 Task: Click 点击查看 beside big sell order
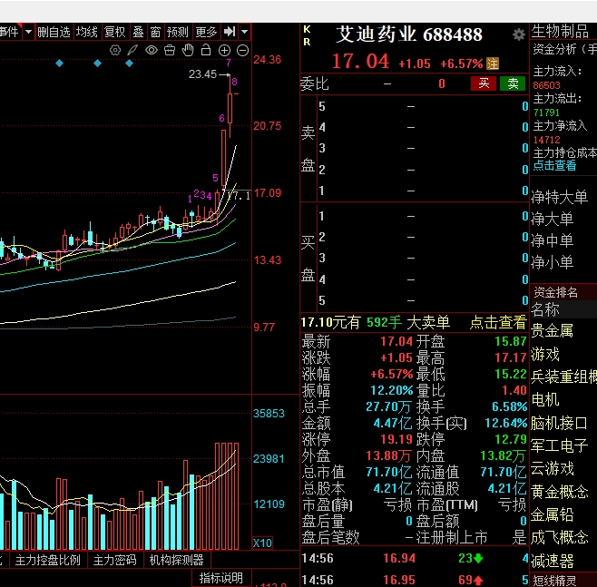[x=497, y=322]
